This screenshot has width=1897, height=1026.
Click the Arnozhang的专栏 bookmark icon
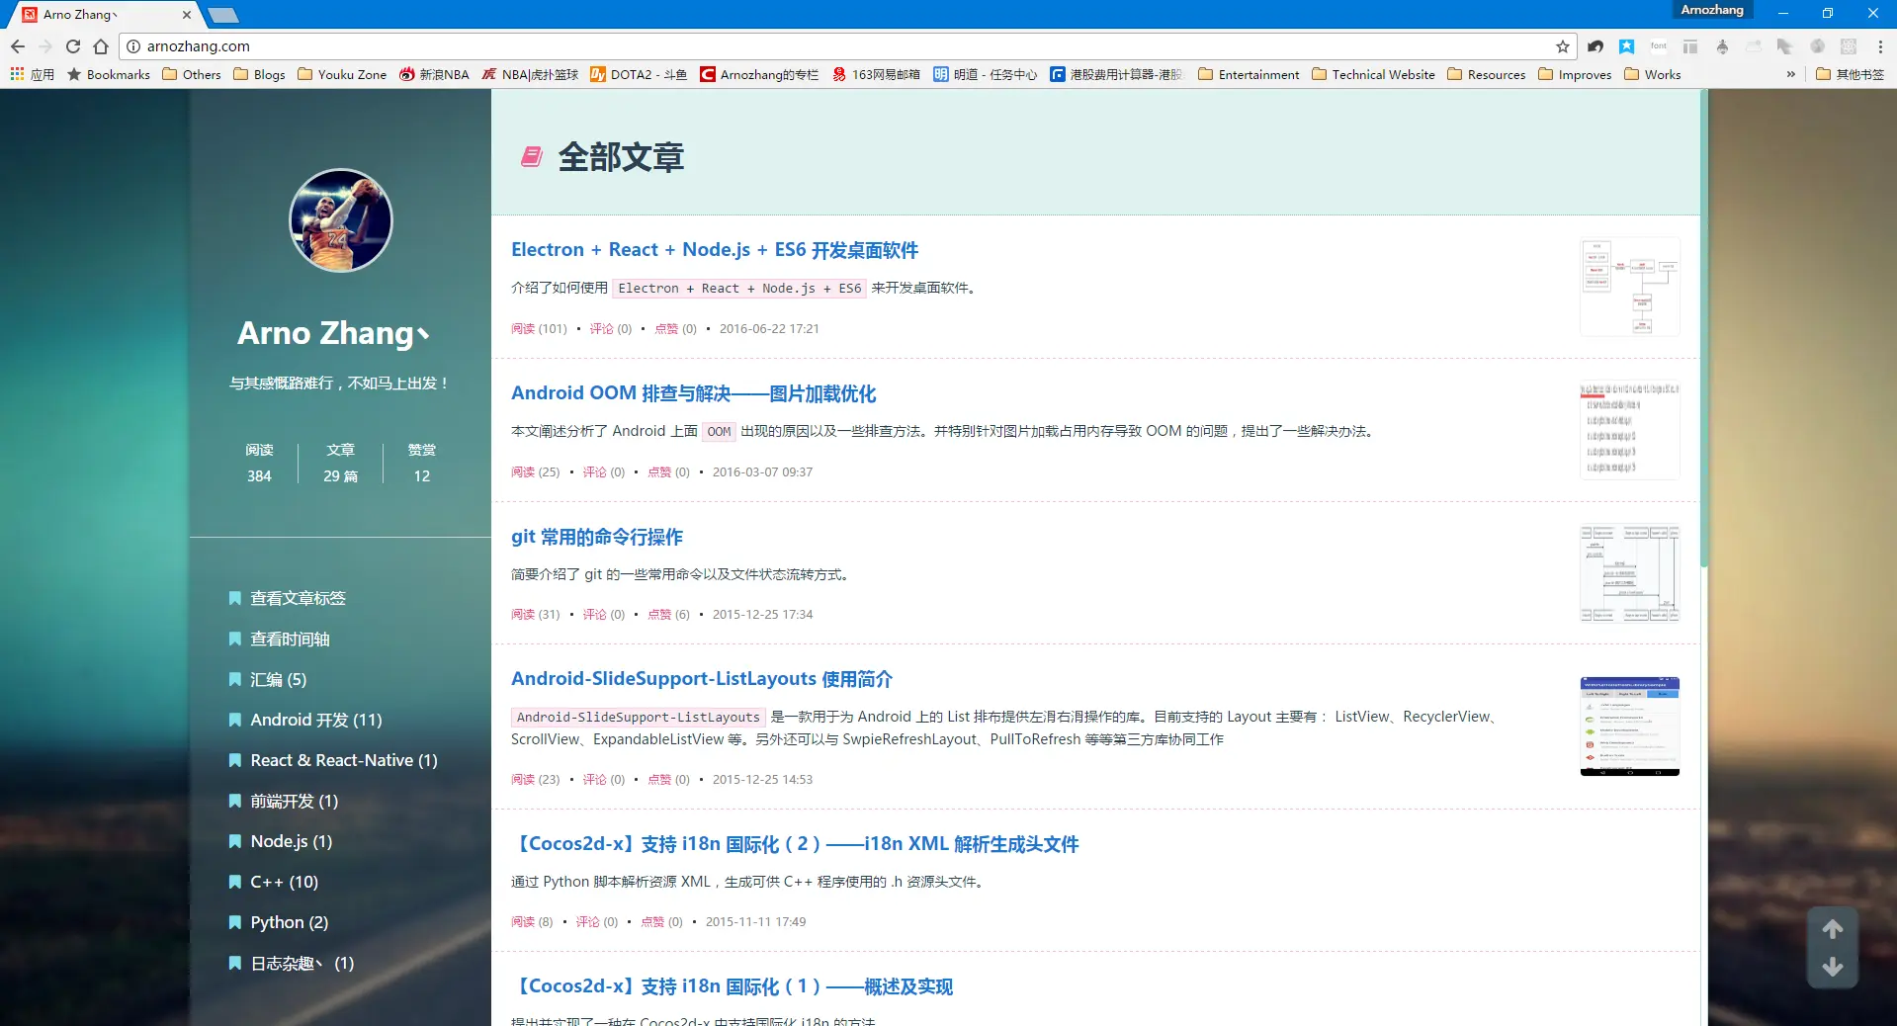[x=708, y=74]
